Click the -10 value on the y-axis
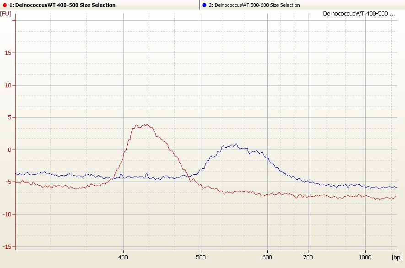The height and width of the screenshot is (268, 405). click(x=7, y=214)
